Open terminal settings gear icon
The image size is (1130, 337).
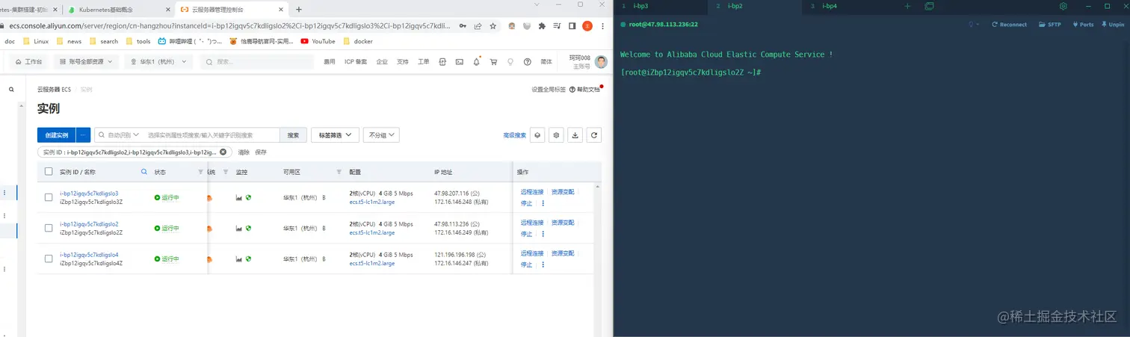[1063, 6]
